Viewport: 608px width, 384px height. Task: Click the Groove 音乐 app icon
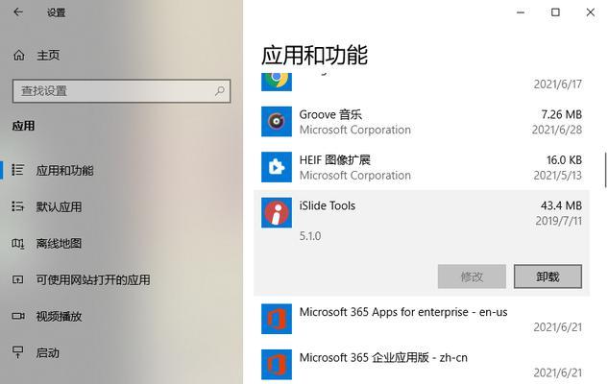click(x=277, y=122)
